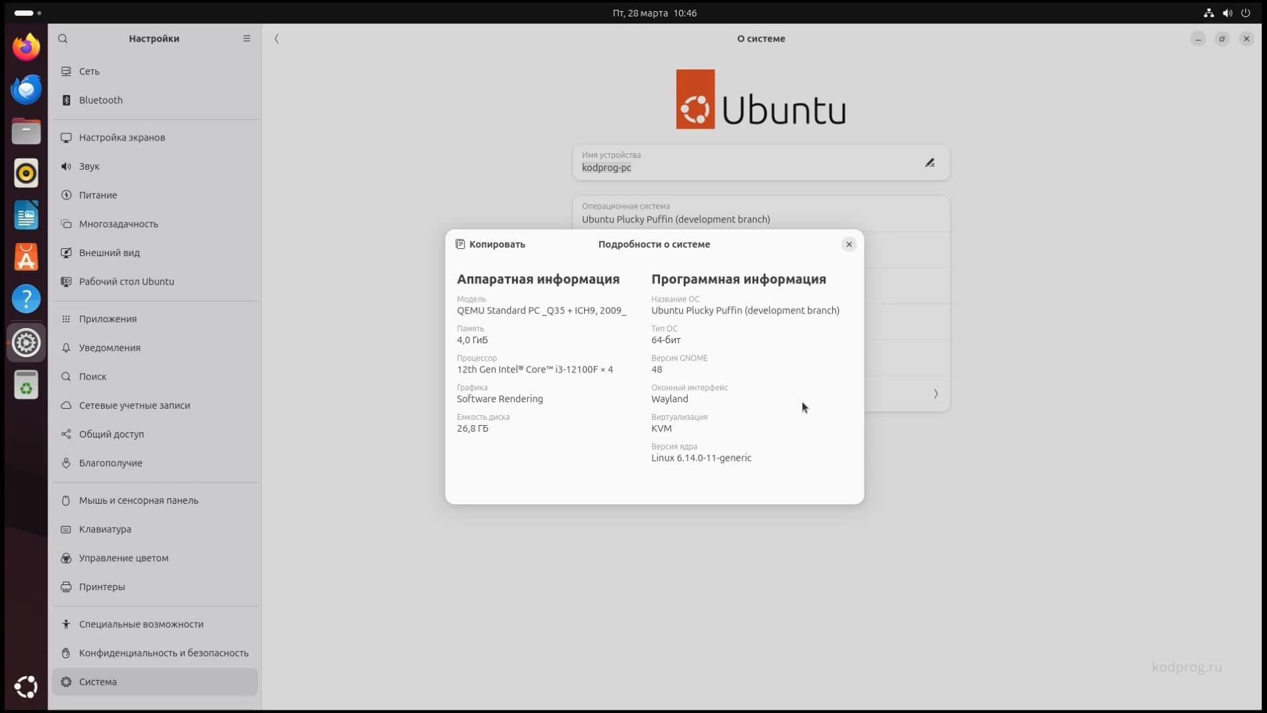Viewport: 1267px width, 713px height.
Task: Select Внешний вид appearance settings
Action: pos(155,253)
